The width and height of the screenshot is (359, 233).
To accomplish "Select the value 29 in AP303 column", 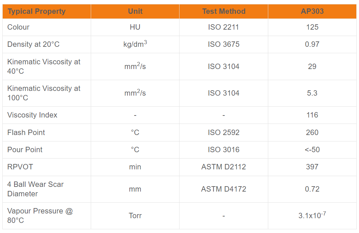I will 312,66.
